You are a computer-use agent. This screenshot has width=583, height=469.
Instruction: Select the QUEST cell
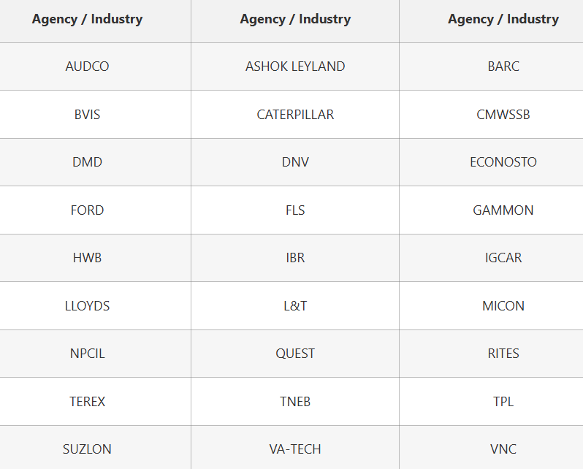click(295, 354)
